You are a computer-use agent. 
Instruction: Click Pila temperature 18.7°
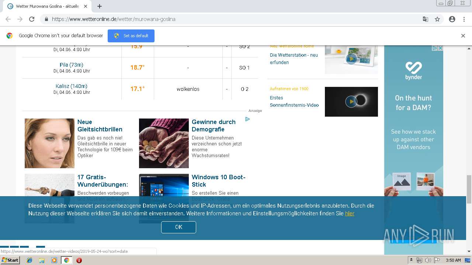pyautogui.click(x=138, y=68)
